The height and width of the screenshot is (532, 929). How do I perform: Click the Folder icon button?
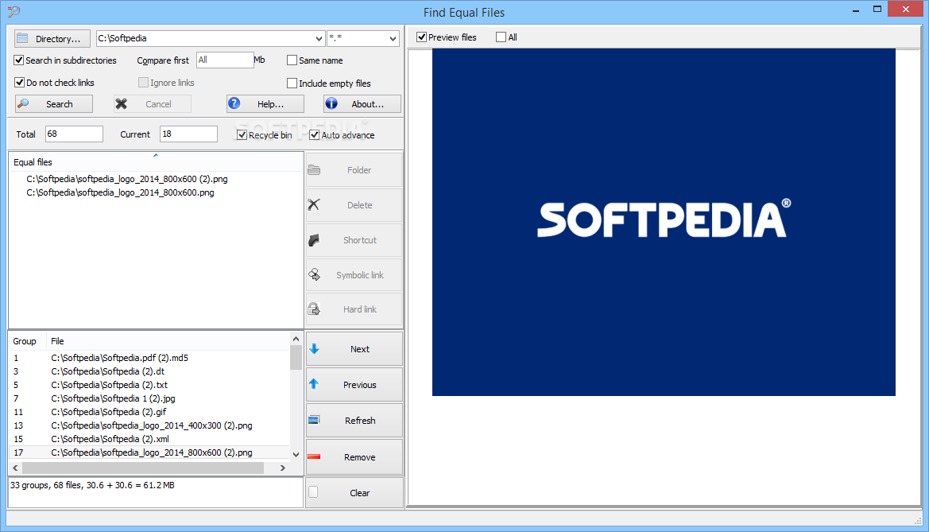(354, 170)
